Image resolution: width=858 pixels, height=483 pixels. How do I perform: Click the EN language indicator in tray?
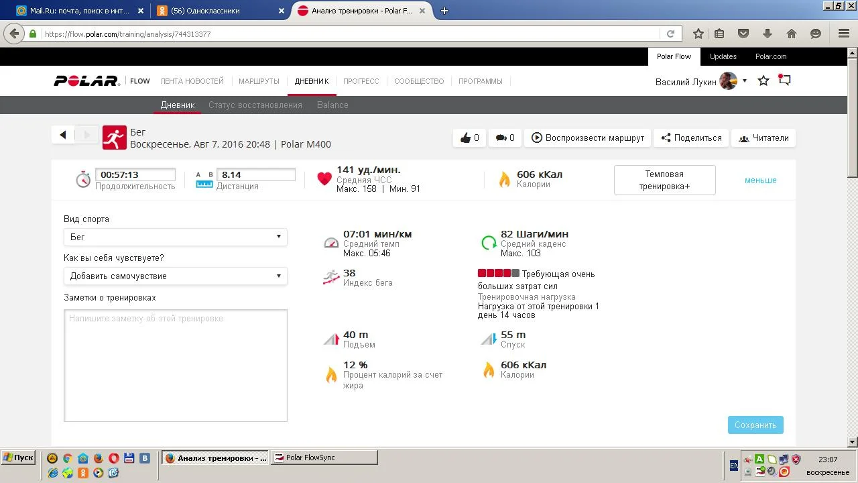coord(734,465)
